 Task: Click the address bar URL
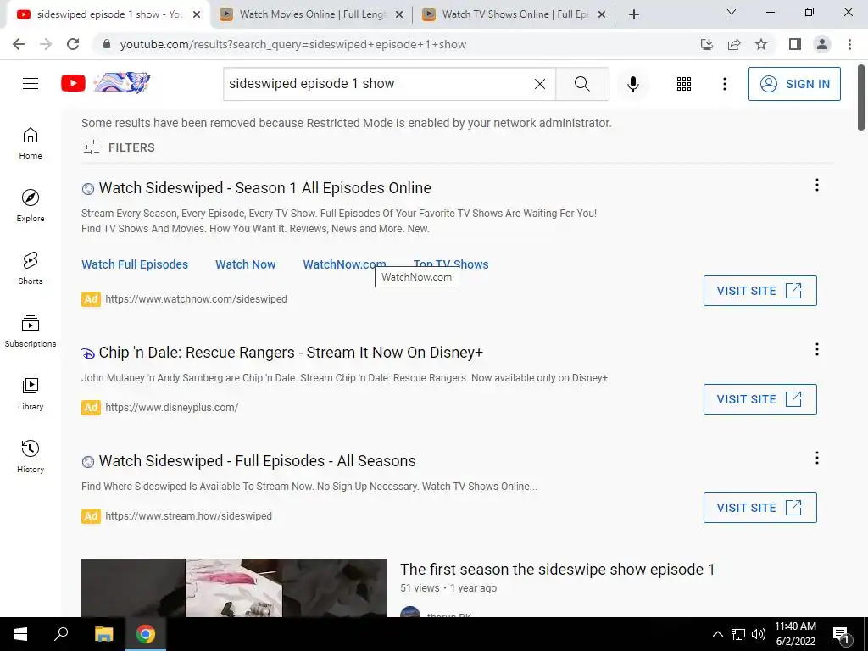[292, 44]
